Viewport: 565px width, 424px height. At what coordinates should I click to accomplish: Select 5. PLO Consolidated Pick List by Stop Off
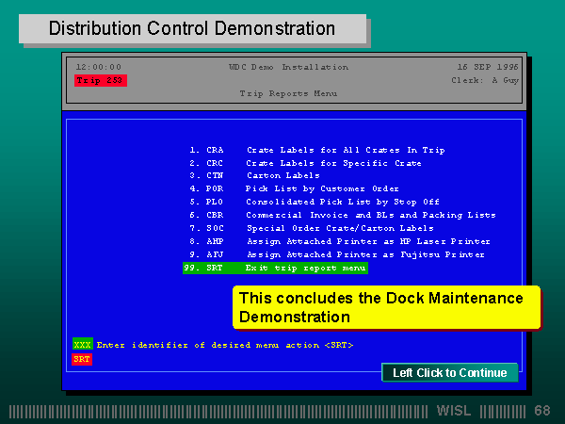pyautogui.click(x=315, y=202)
